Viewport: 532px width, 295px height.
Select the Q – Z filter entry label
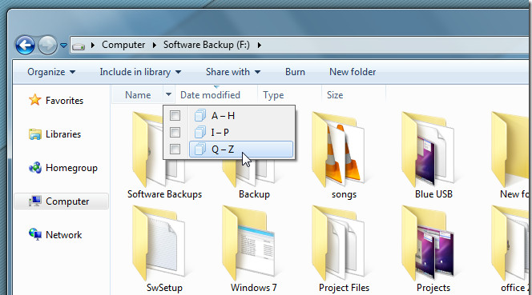pos(223,149)
